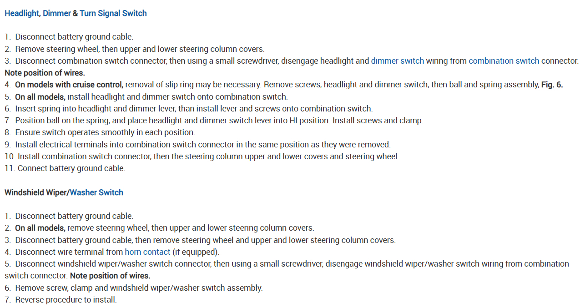Click the 'Windshield Wiper/' heading text

[37, 192]
